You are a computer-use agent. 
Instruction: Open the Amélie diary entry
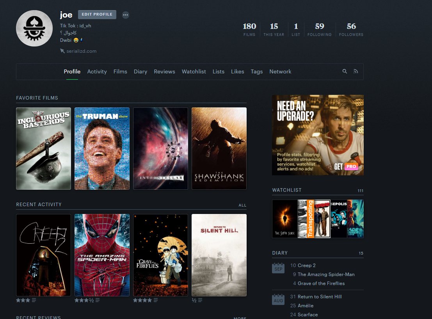click(x=305, y=305)
